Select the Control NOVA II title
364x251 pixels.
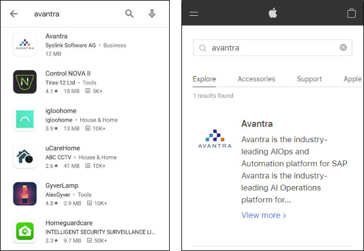[68, 74]
